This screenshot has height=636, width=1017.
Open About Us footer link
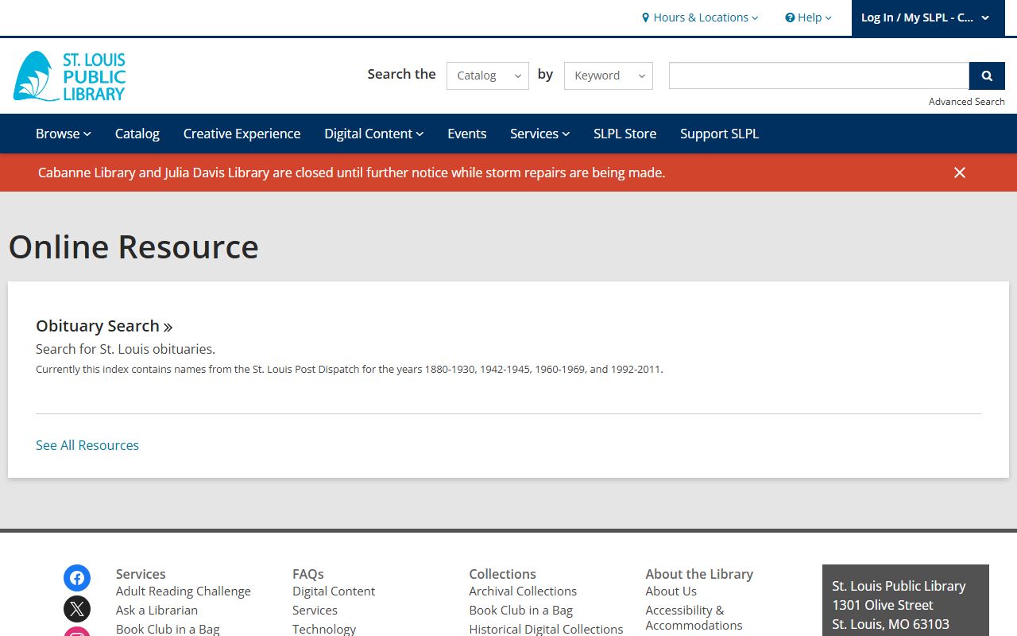671,591
